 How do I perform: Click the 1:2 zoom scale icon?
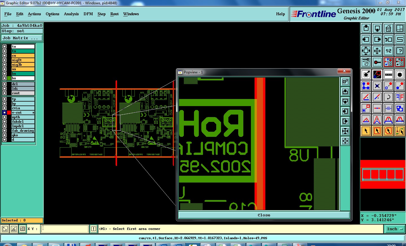(x=389, y=51)
